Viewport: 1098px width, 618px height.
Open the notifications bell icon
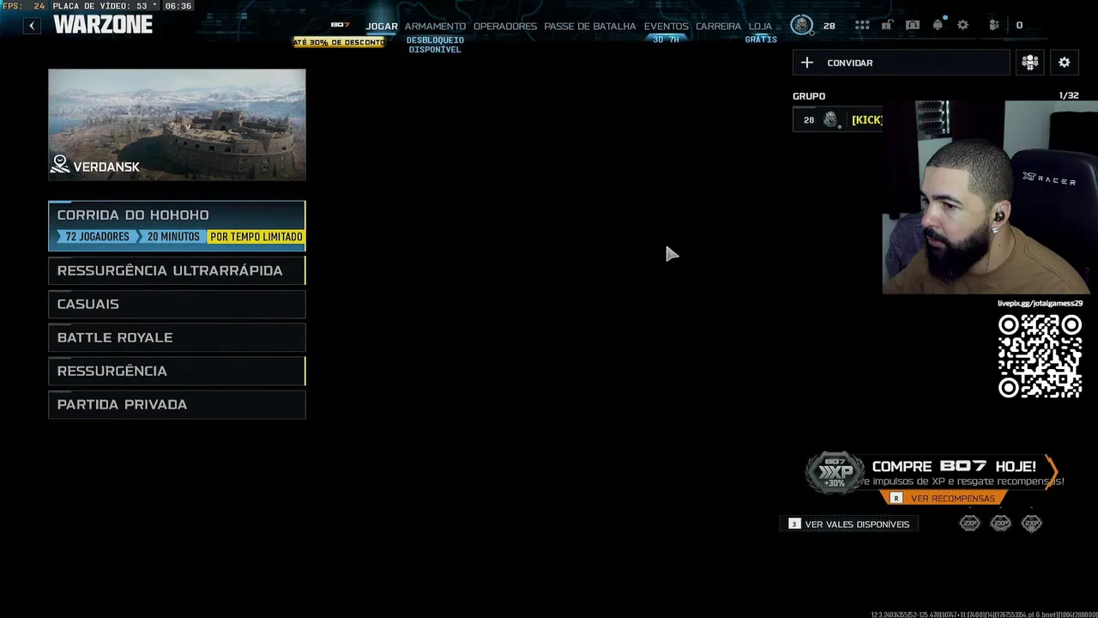[938, 26]
